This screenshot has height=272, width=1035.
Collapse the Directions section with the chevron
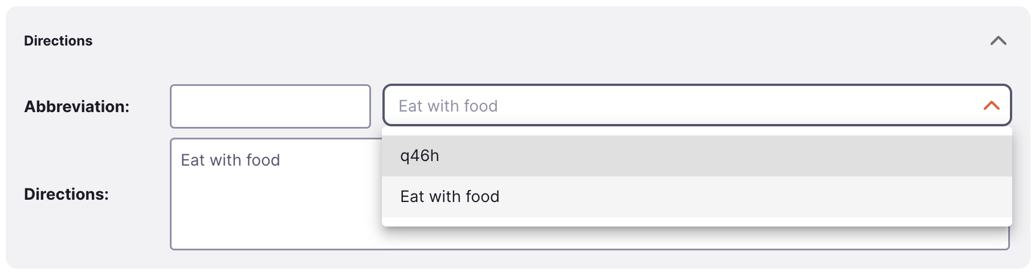click(x=998, y=41)
